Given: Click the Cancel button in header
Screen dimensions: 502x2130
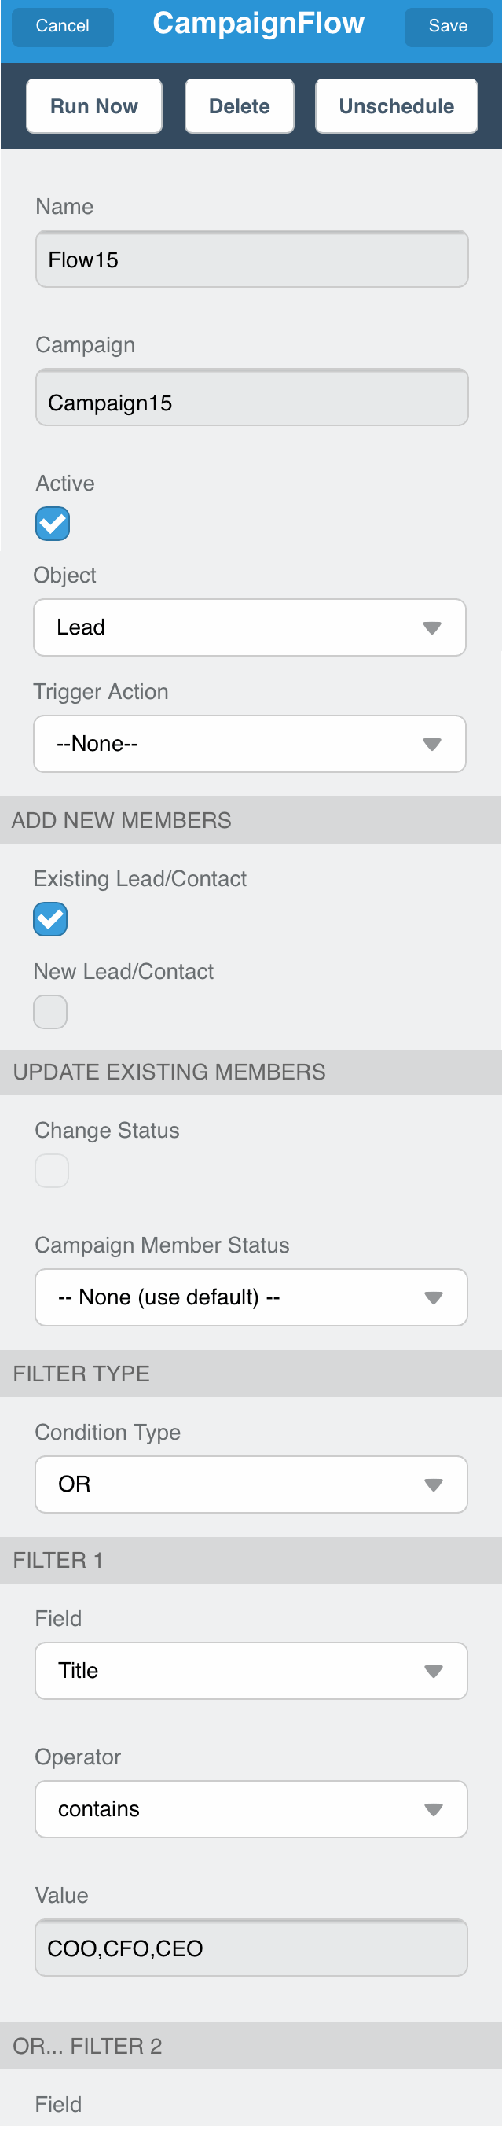Looking at the screenshot, I should coord(63,27).
